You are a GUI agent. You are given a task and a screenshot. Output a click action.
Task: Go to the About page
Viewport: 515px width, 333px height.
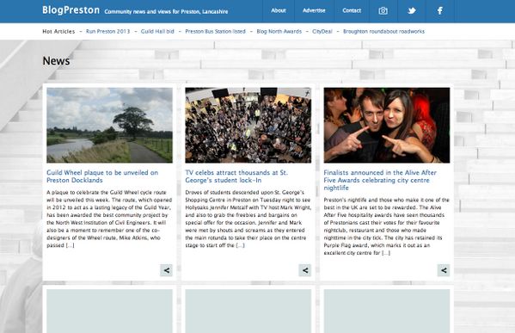279,10
